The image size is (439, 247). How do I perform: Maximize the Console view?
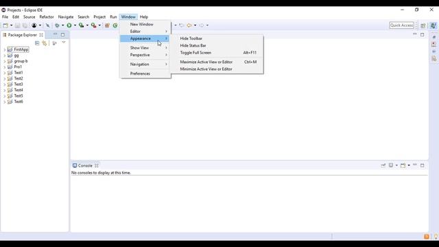[x=423, y=165]
